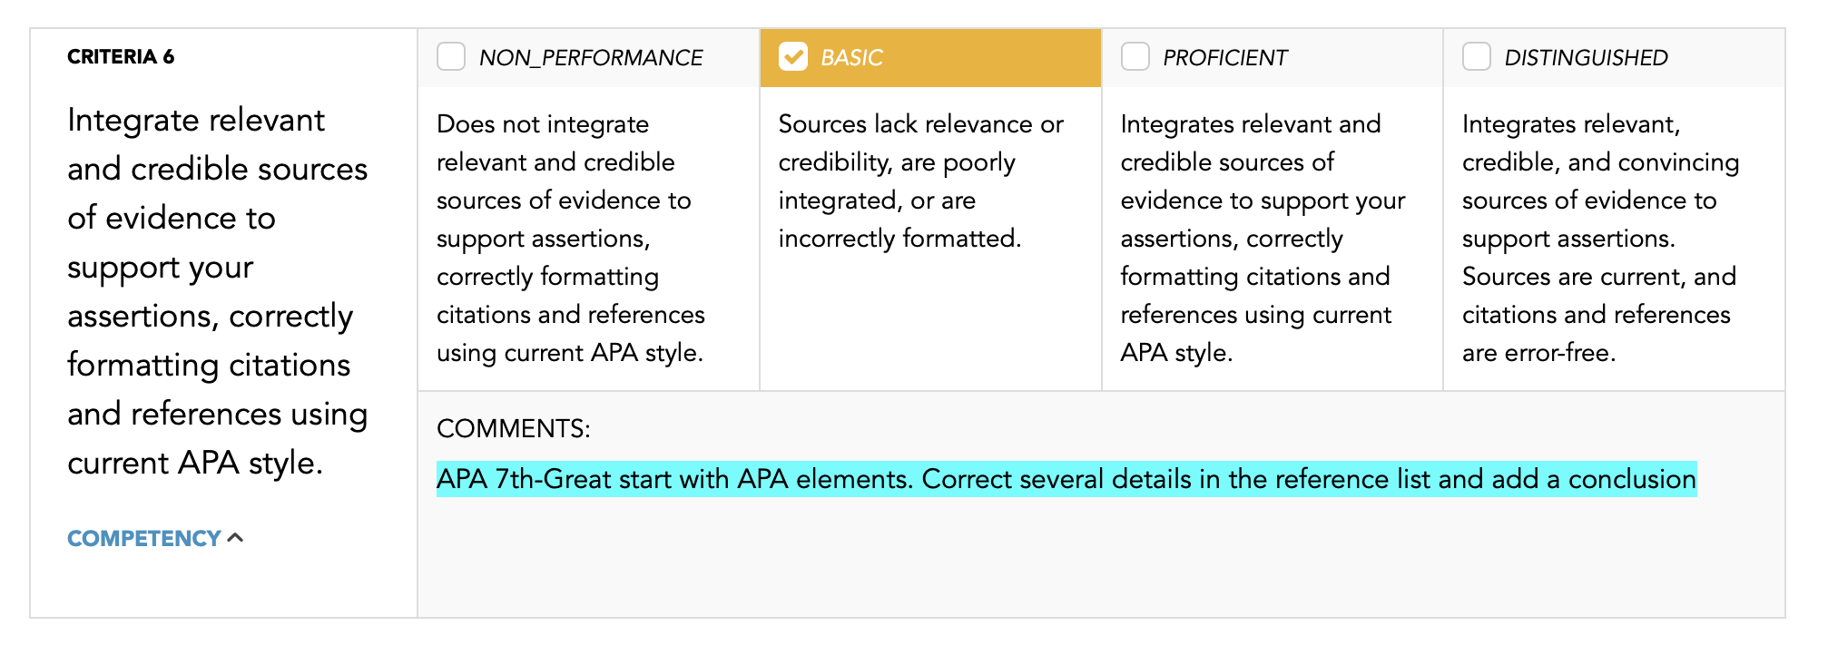This screenshot has width=1828, height=655.
Task: Click the highlighted APA 7th comment text
Action: (1066, 479)
